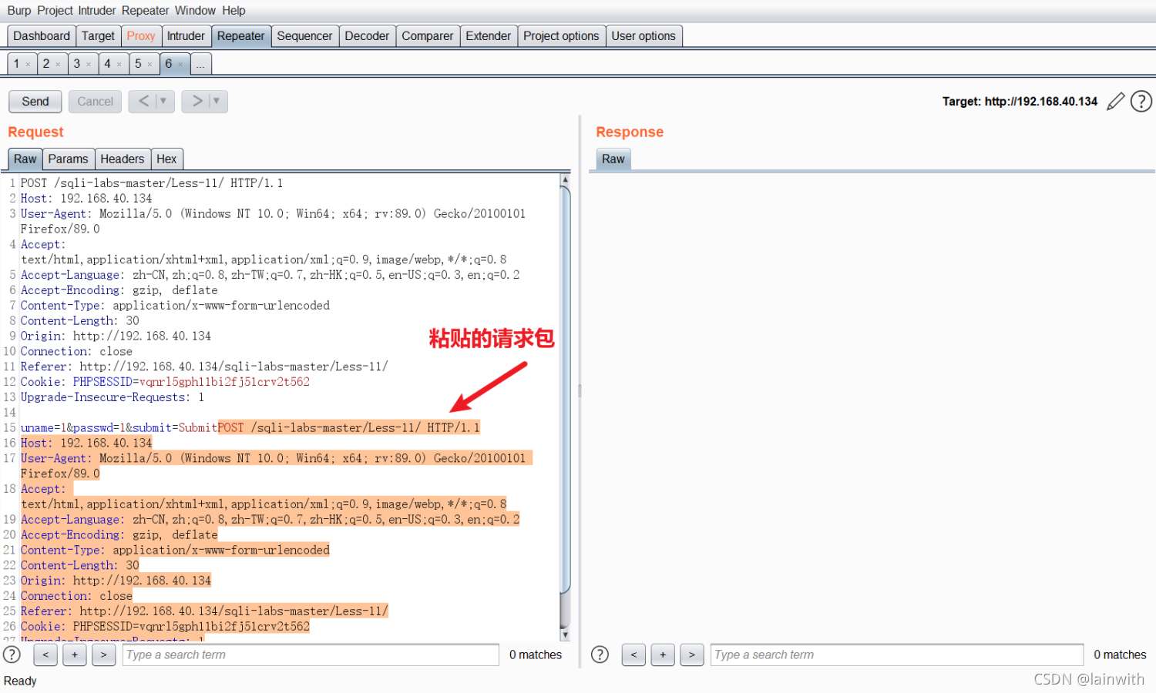Show the request Params view
The width and height of the screenshot is (1156, 693).
coord(68,159)
